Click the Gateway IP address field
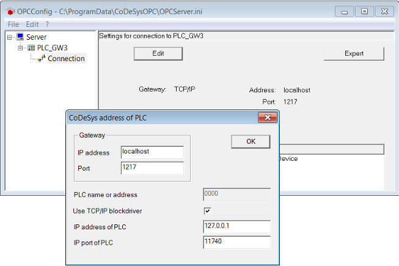 tap(152, 152)
